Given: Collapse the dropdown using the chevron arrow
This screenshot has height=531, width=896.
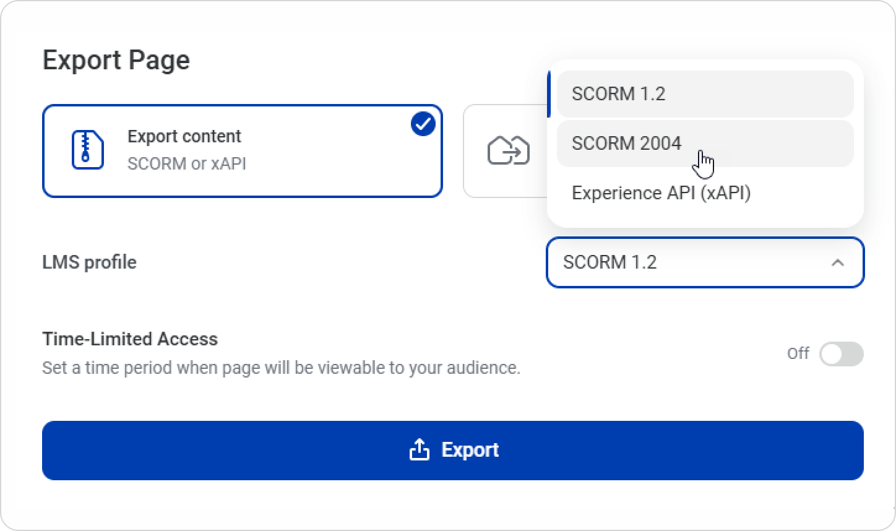Looking at the screenshot, I should (837, 262).
